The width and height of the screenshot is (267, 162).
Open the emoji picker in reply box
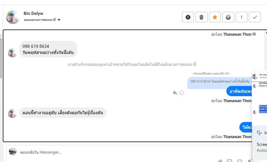(x=239, y=161)
